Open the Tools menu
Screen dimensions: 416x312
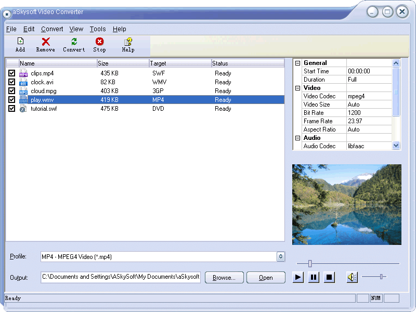(98, 29)
